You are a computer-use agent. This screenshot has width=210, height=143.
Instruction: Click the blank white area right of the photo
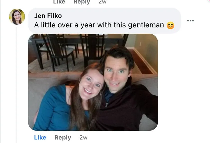183,82
